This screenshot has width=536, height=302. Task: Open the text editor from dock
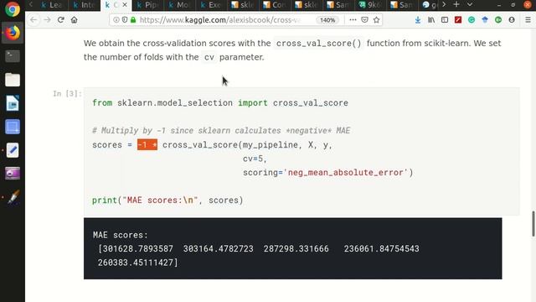coord(13,150)
